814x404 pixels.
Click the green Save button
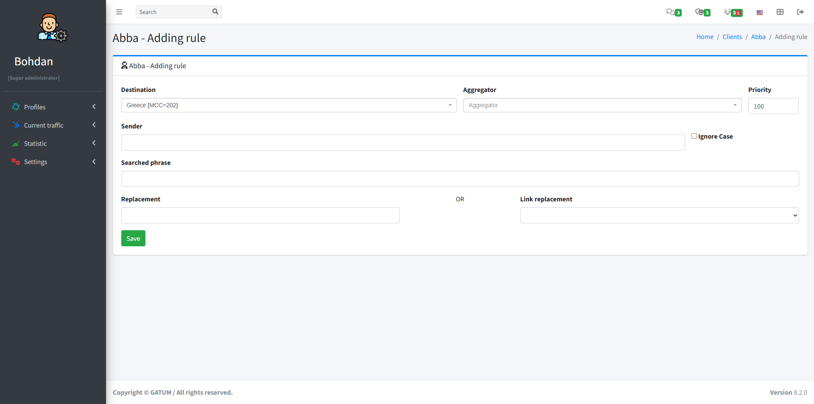tap(133, 238)
